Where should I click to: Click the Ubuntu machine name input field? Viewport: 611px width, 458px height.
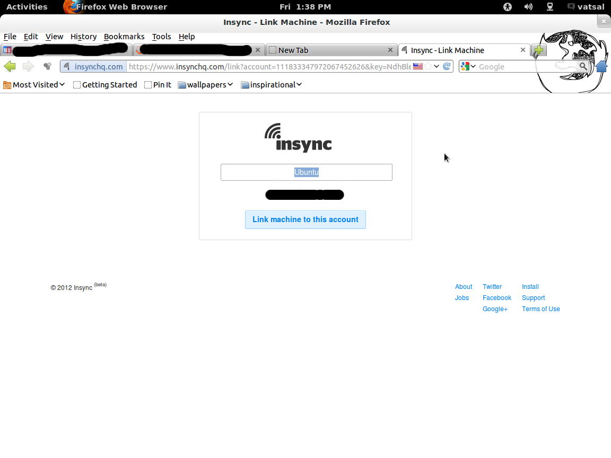click(x=306, y=172)
